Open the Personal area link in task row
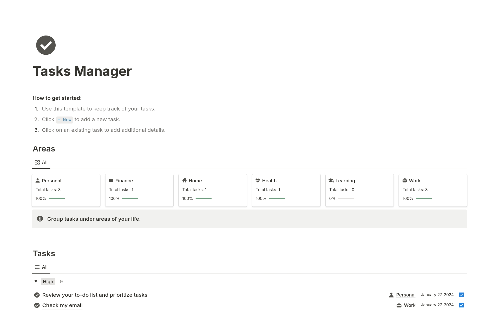The image size is (499, 311). click(405, 295)
